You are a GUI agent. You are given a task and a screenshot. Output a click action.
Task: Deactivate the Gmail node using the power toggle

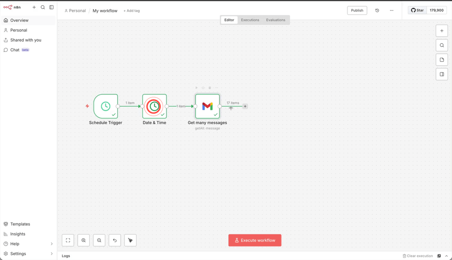coord(203,88)
